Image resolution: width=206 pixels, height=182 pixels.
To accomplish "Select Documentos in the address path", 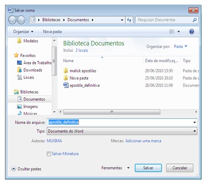I will coord(78,20).
